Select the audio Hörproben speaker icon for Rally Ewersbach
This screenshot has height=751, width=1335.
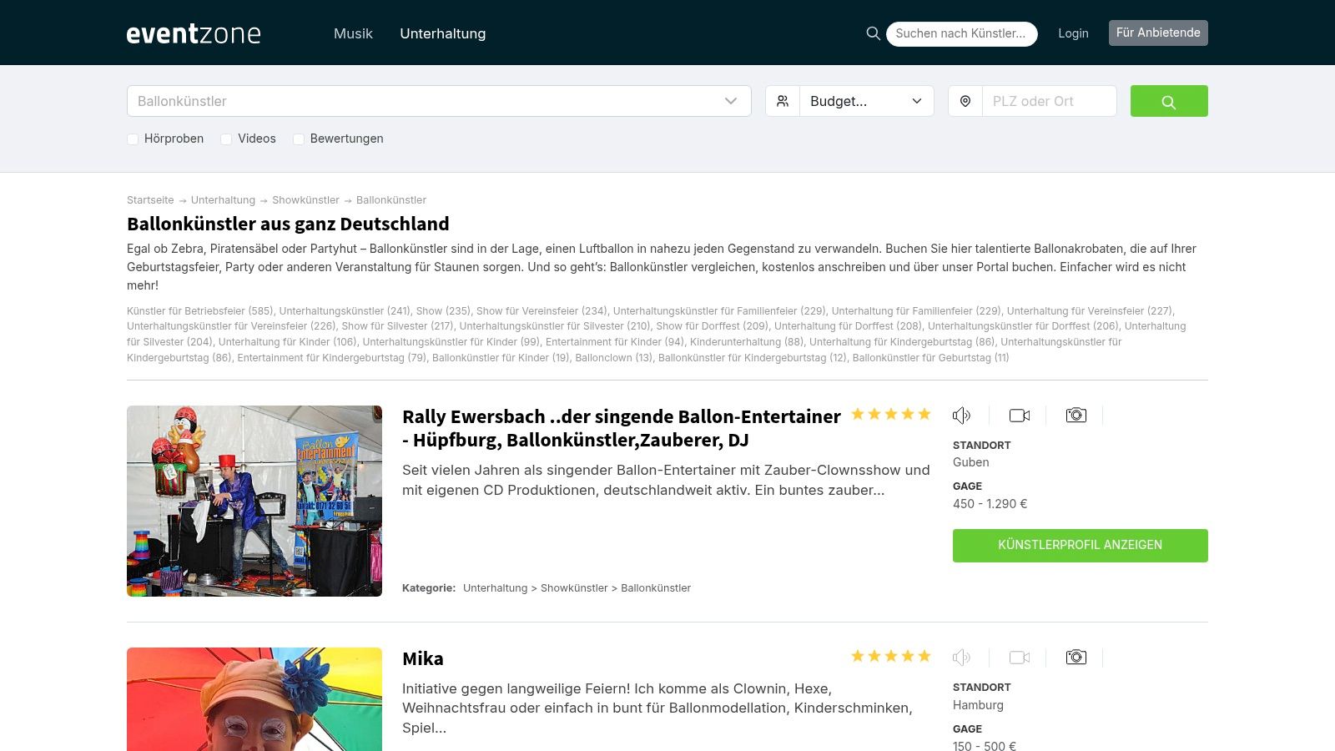click(962, 415)
